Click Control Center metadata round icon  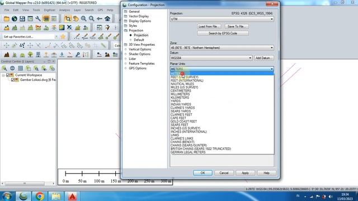point(12,68)
